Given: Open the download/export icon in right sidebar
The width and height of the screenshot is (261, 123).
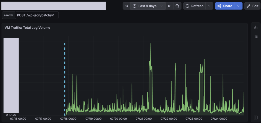Looking at the screenshot, I should pos(256,28).
